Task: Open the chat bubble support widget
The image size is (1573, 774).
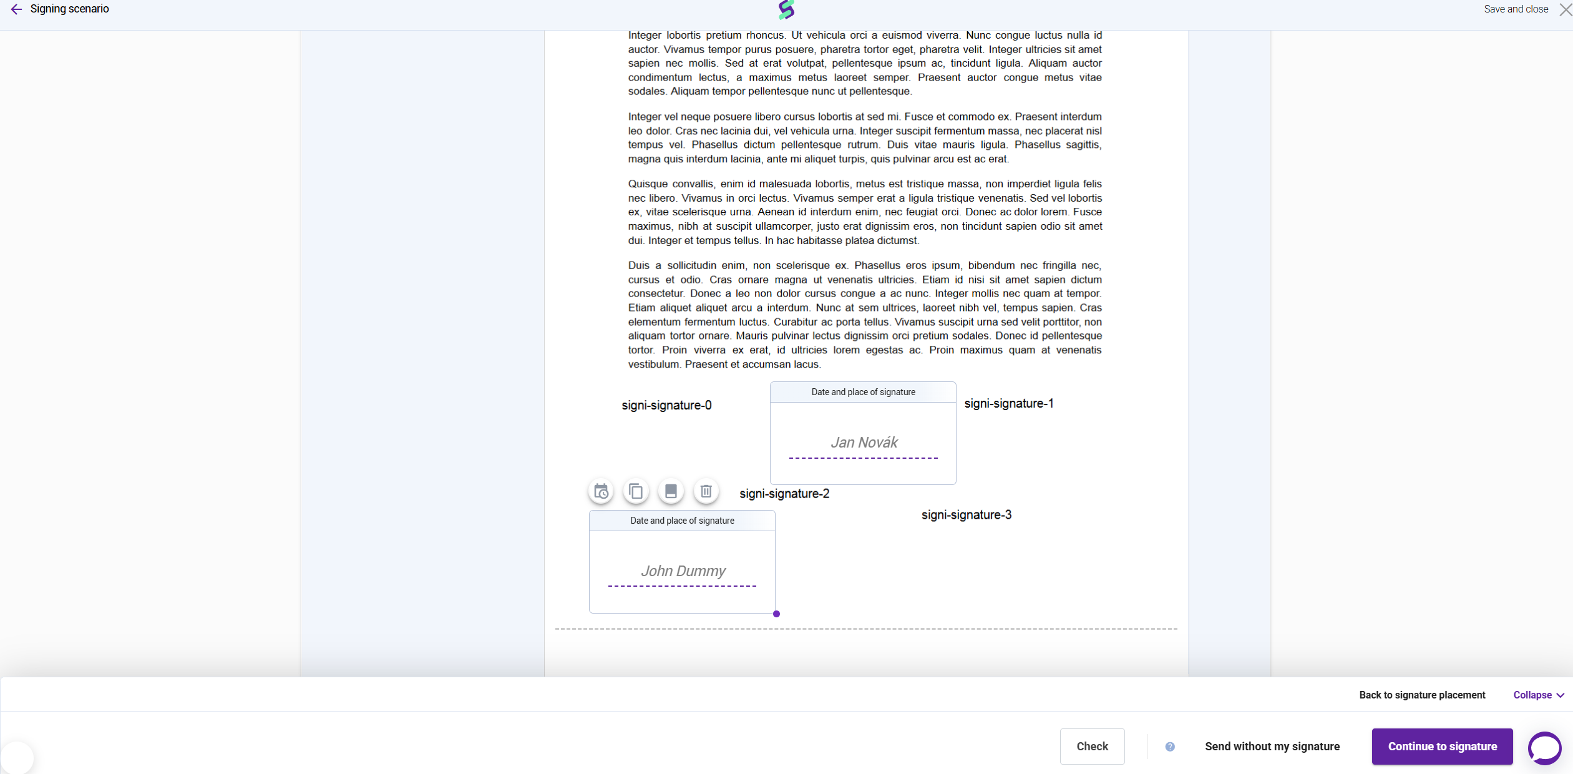Action: [x=1544, y=747]
